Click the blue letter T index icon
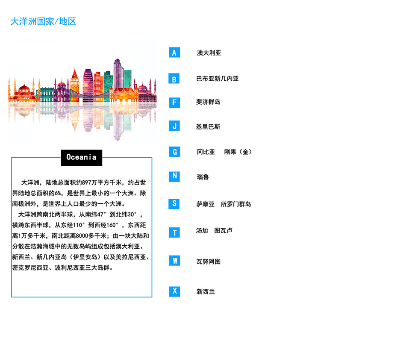This screenshot has height=338, width=406. 174,232
